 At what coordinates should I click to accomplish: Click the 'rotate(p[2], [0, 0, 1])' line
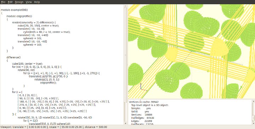[47, 80]
